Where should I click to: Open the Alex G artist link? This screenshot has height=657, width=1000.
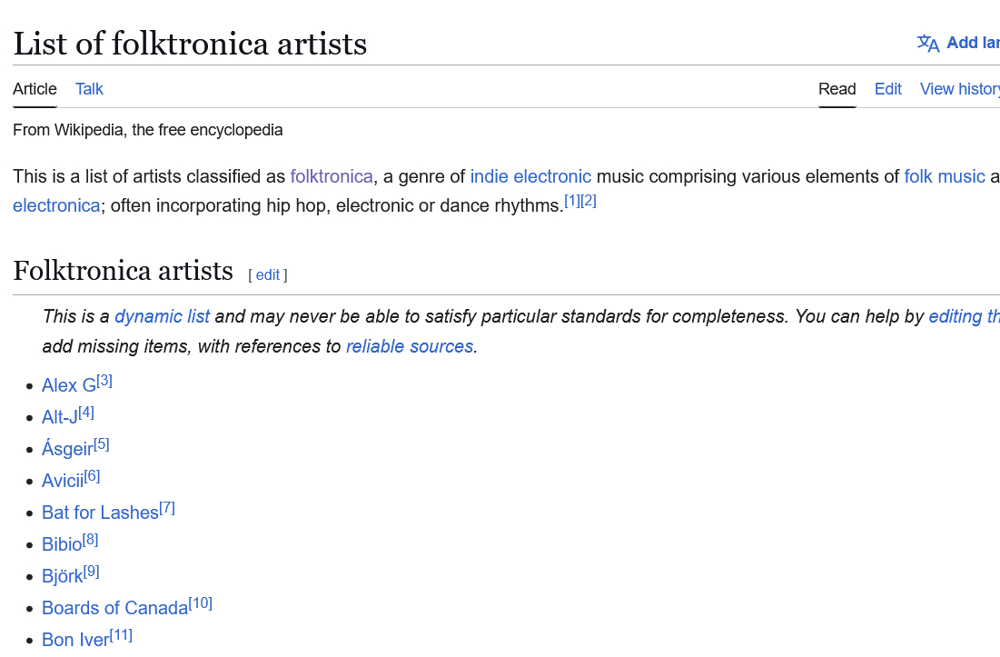[x=69, y=385]
